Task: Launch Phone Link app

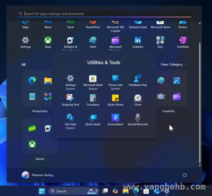Action: pos(115,82)
